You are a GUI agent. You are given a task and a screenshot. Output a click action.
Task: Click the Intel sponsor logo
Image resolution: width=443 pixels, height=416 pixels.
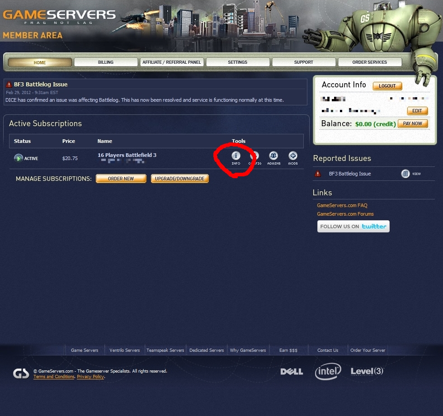tap(328, 371)
